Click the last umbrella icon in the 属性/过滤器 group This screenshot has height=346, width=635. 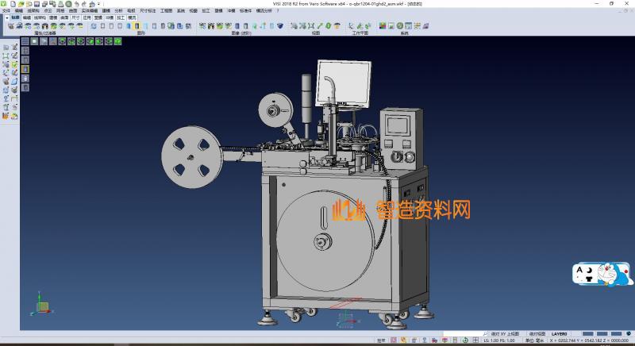coord(80,26)
